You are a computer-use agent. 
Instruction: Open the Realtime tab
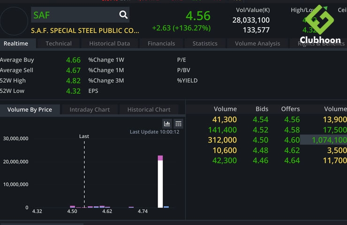(16, 44)
